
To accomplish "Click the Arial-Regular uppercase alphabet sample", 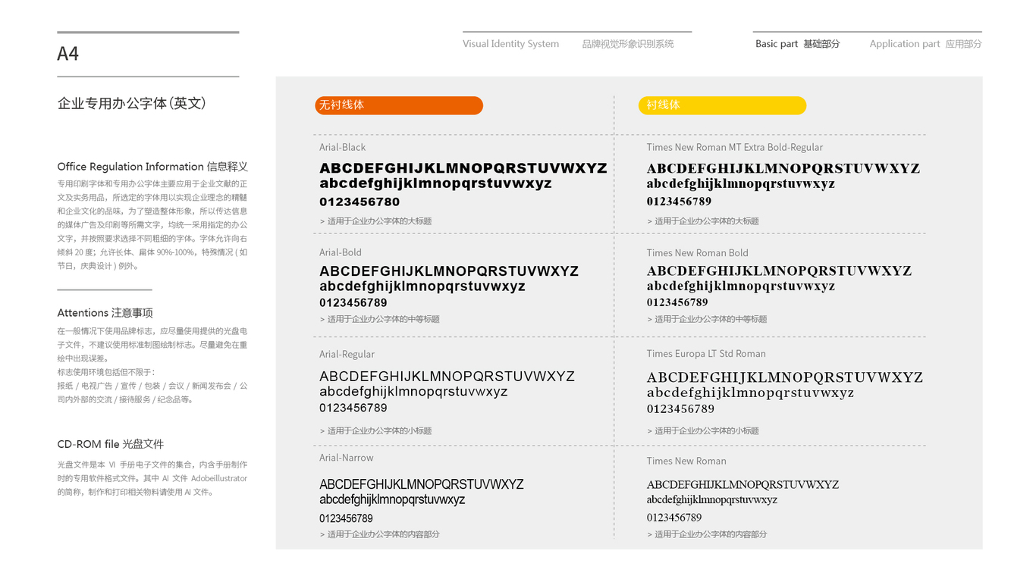I will [447, 377].
